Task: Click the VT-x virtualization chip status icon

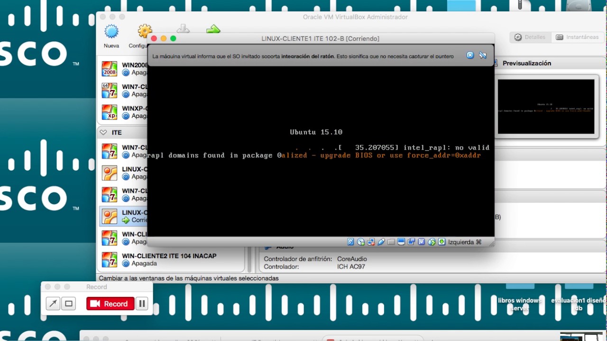Action: (421, 242)
